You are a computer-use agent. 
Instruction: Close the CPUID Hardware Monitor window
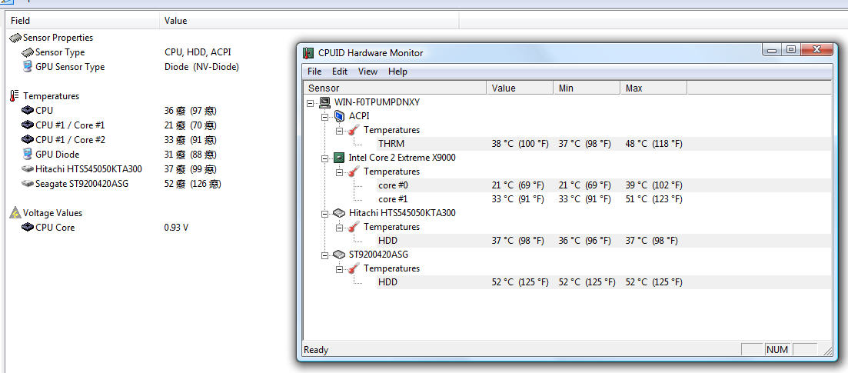[816, 50]
